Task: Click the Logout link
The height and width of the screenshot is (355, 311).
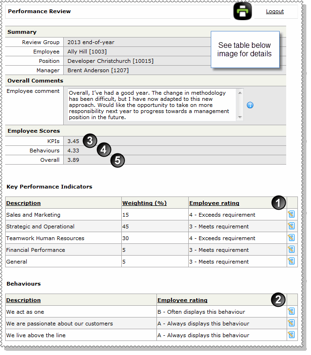Action: (274, 11)
